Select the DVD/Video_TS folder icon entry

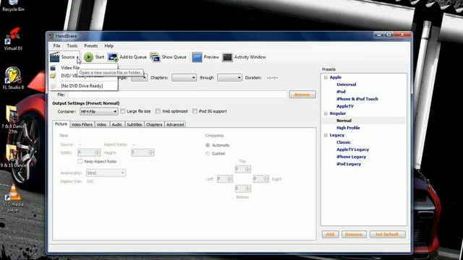click(x=53, y=76)
